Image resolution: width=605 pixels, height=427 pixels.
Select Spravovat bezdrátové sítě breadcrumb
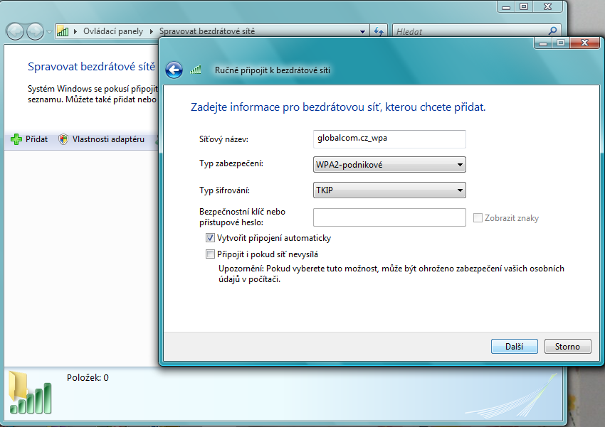[206, 32]
